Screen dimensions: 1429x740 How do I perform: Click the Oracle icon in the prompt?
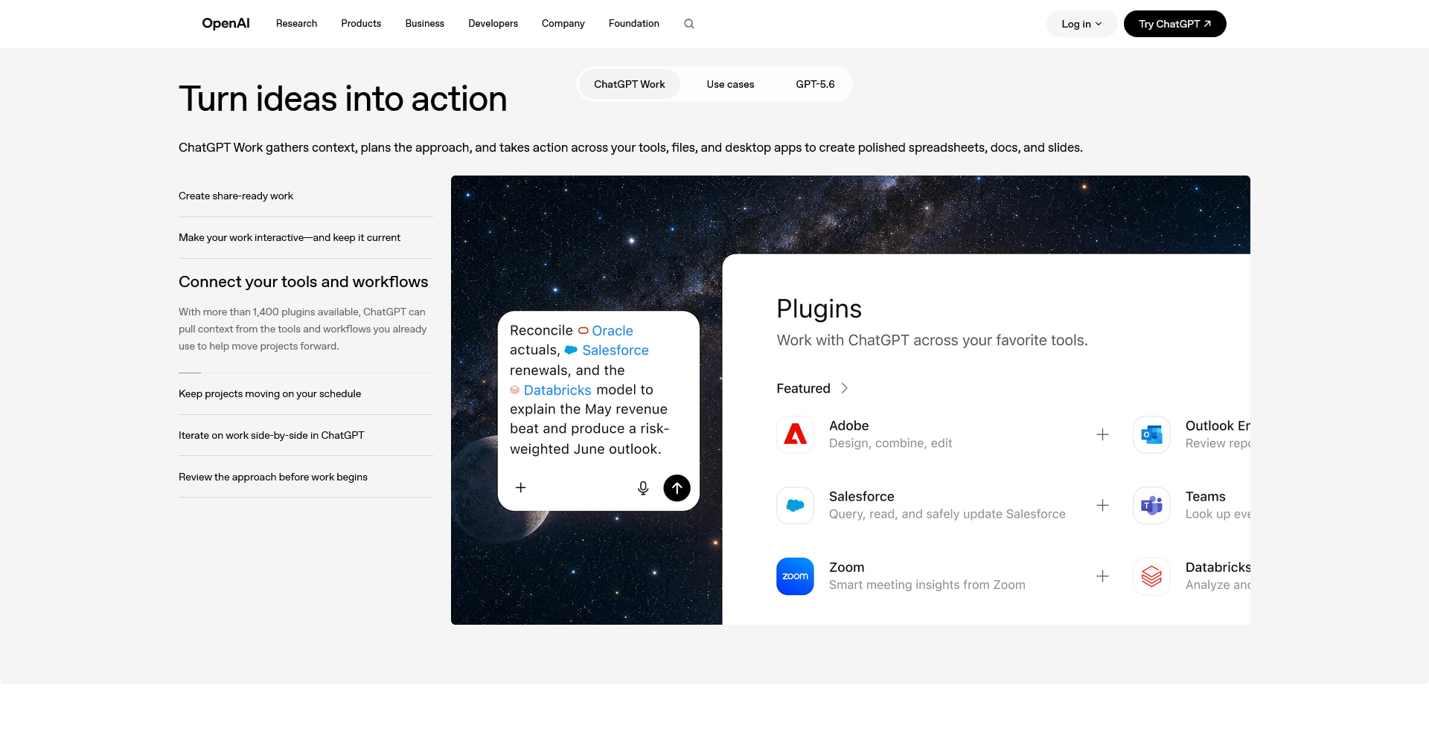pyautogui.click(x=584, y=331)
